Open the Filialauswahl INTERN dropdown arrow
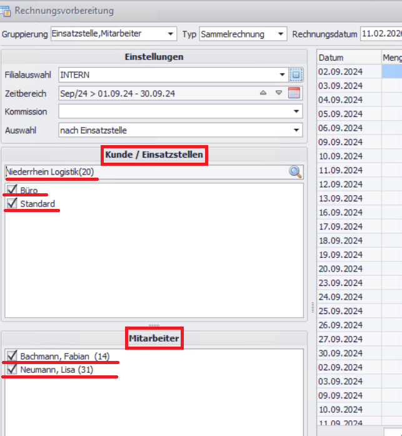402x436 pixels. pos(282,75)
